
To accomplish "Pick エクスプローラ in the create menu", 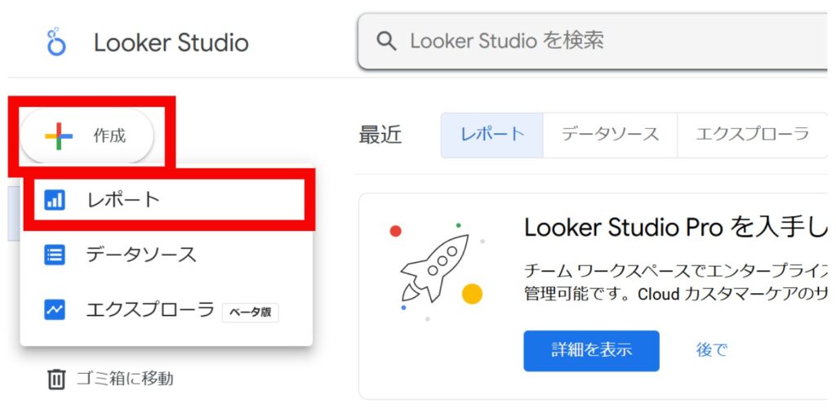I will (149, 310).
